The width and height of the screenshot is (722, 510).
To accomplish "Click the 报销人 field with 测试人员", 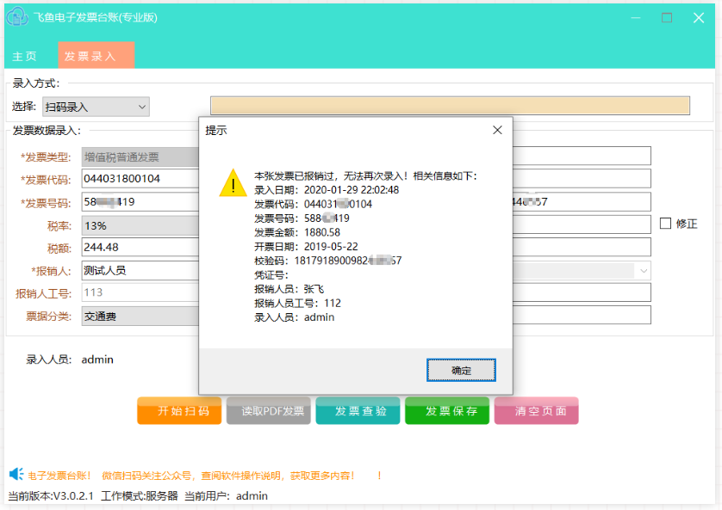I will coord(140,270).
